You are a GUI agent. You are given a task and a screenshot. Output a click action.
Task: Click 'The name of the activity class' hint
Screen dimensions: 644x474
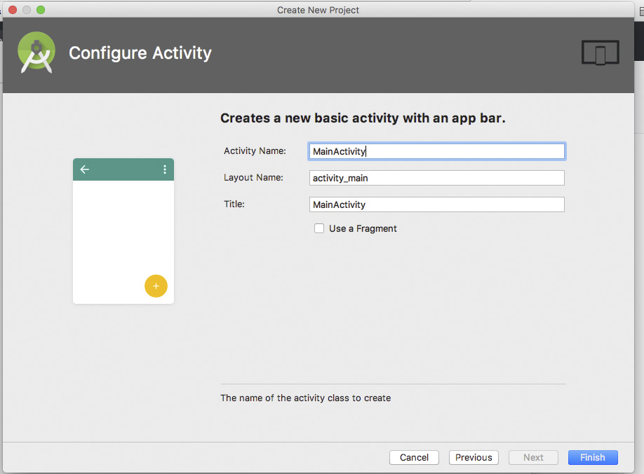tap(306, 398)
